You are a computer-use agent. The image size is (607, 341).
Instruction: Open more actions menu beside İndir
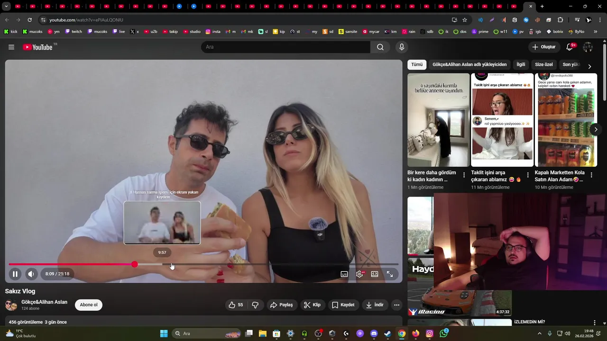397,305
